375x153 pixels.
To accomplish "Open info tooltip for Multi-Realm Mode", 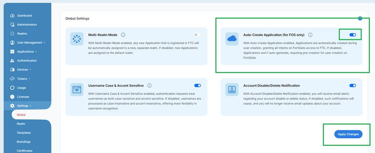I will 123,35.
